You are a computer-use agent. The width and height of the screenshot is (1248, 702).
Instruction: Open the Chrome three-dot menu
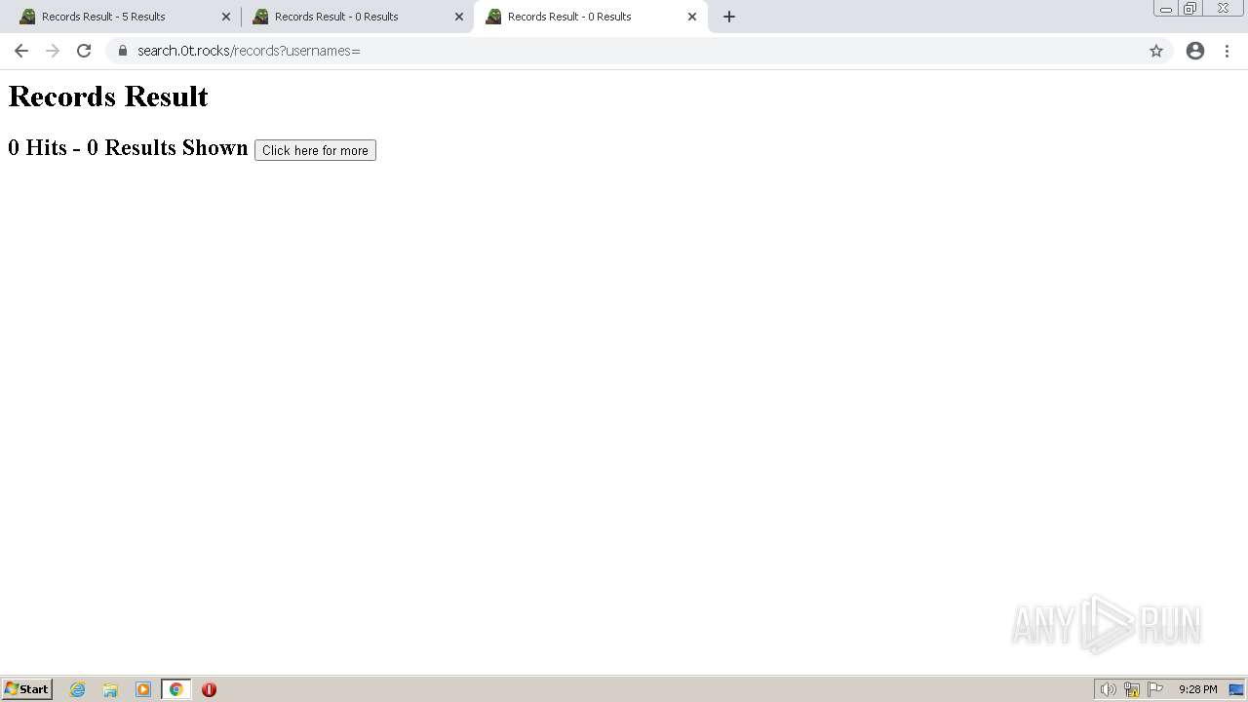pos(1227,51)
